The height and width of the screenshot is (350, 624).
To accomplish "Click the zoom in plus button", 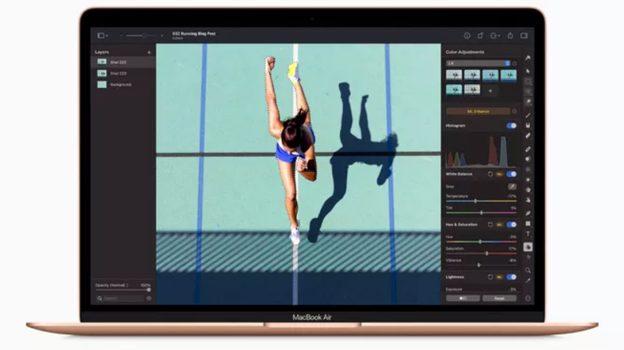I will [x=162, y=36].
